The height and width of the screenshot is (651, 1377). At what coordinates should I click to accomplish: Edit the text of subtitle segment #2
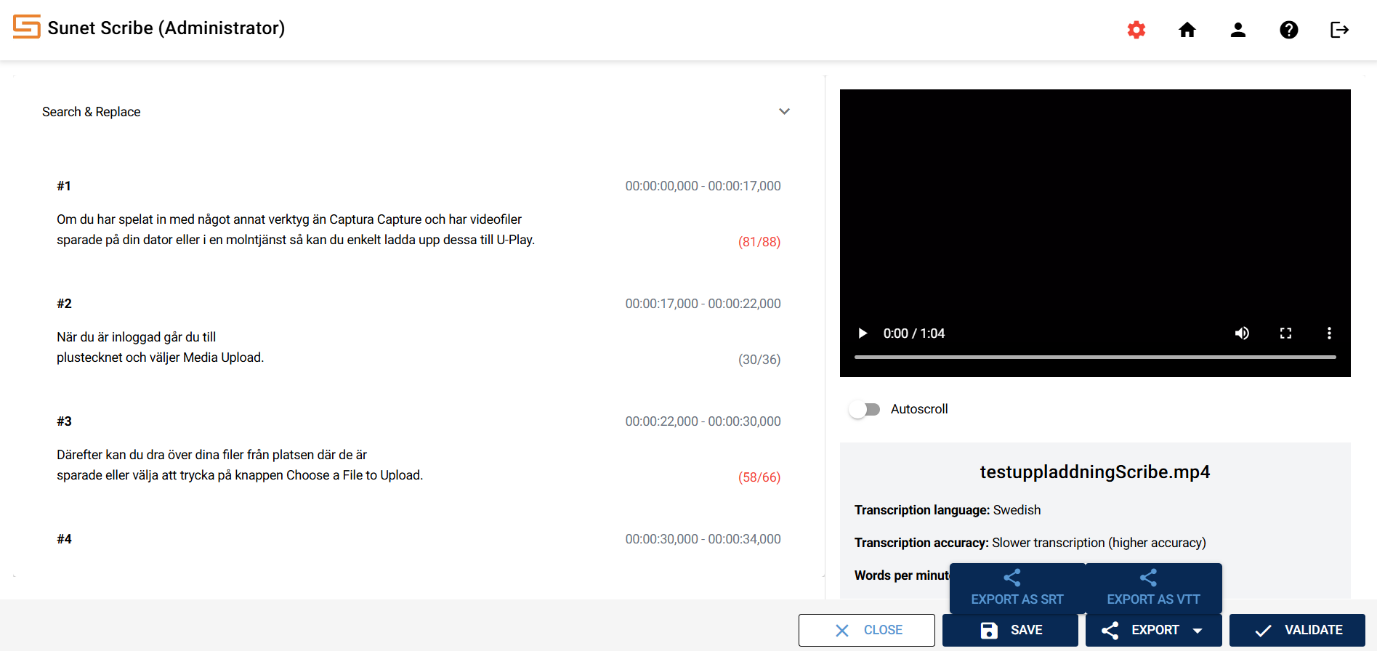point(160,347)
